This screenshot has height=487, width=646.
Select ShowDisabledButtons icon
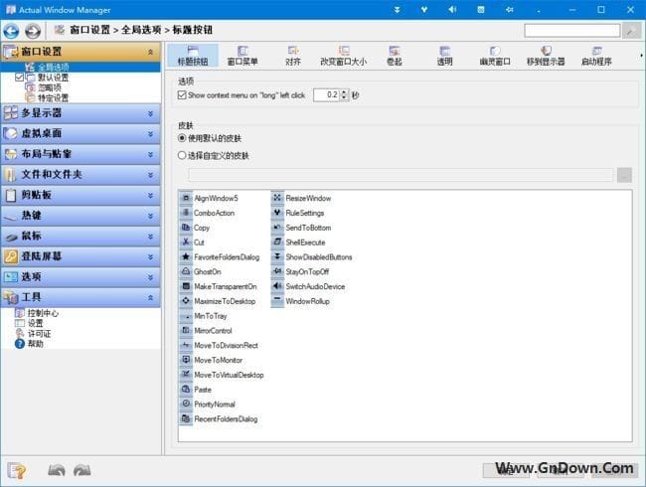click(277, 256)
